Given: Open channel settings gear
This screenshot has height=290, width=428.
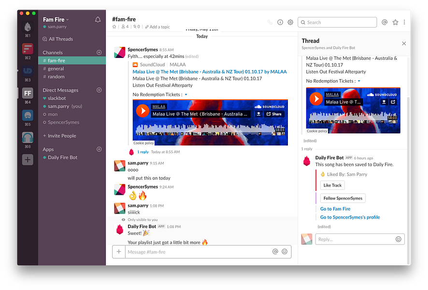Looking at the screenshot, I should [290, 22].
